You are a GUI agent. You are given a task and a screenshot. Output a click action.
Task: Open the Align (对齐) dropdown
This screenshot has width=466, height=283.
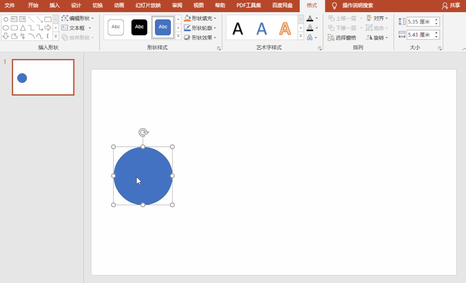pos(377,19)
